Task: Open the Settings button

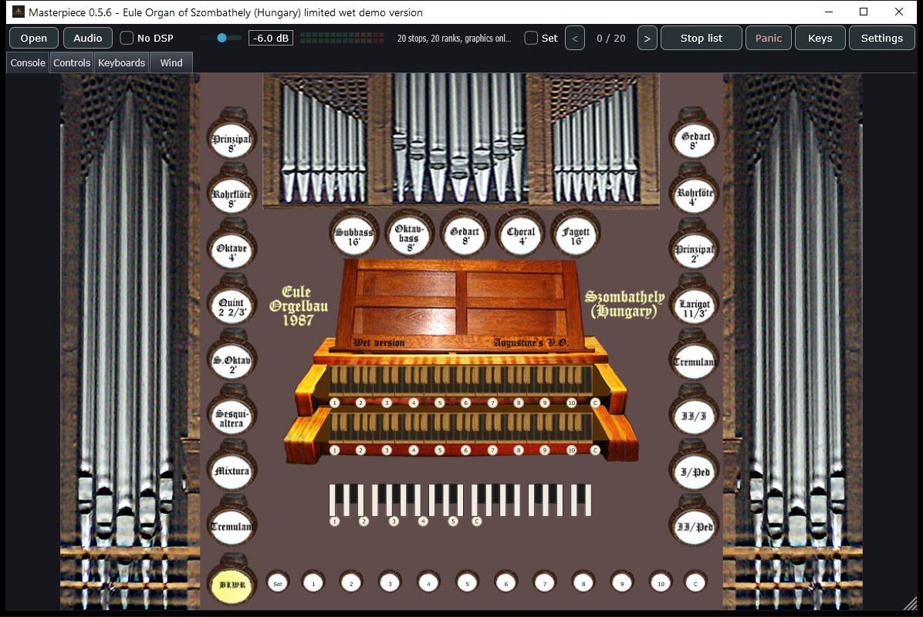Action: (882, 39)
